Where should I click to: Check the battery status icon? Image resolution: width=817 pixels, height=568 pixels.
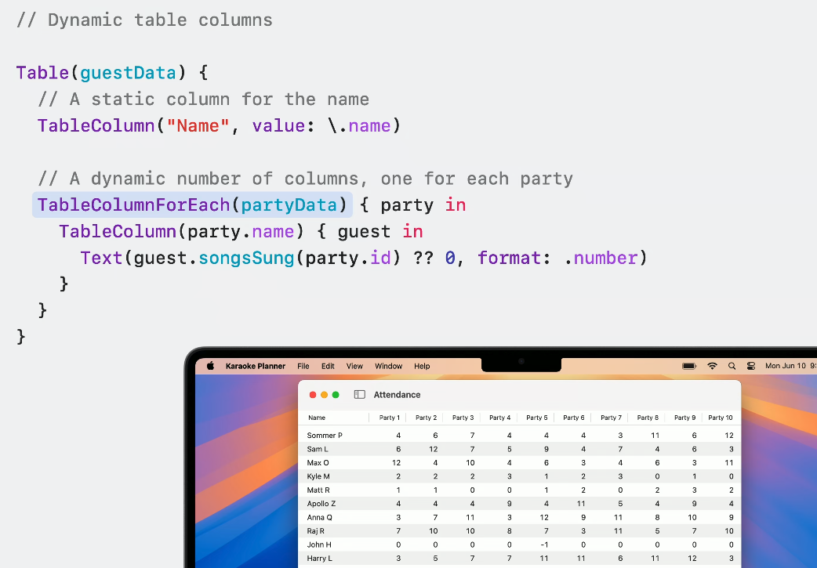[689, 366]
